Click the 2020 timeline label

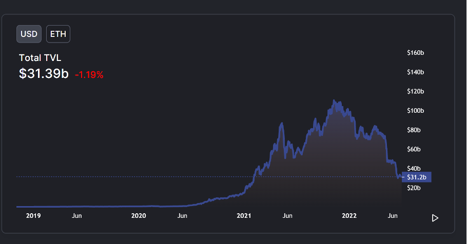click(x=139, y=216)
